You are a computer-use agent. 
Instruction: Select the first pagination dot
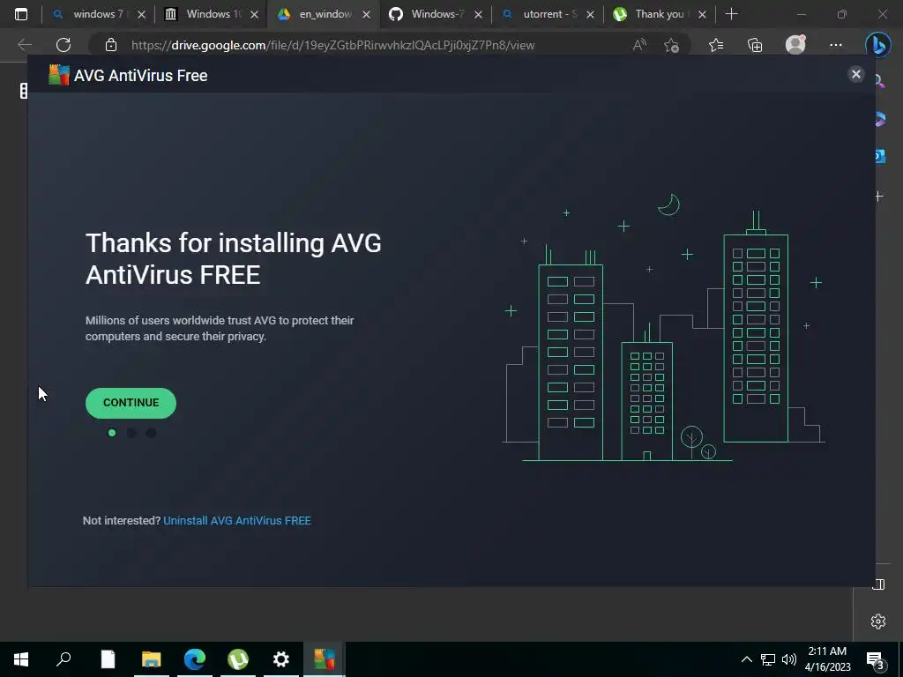pyautogui.click(x=112, y=433)
